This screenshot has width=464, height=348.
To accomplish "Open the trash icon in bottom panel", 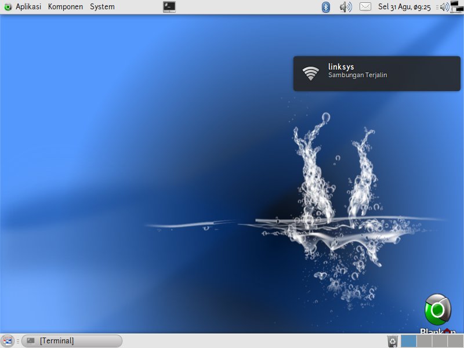I will pyautogui.click(x=393, y=341).
